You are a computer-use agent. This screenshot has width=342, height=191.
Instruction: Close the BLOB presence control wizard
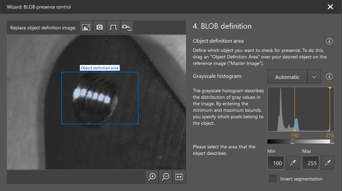(x=330, y=7)
